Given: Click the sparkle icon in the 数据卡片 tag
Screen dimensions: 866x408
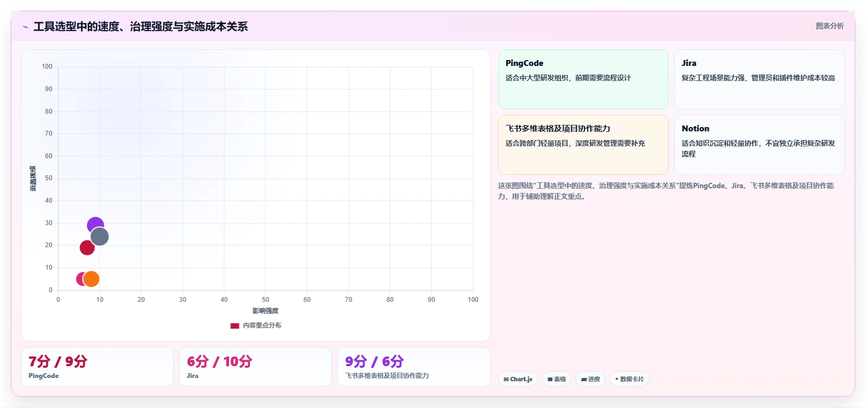Looking at the screenshot, I should point(617,379).
